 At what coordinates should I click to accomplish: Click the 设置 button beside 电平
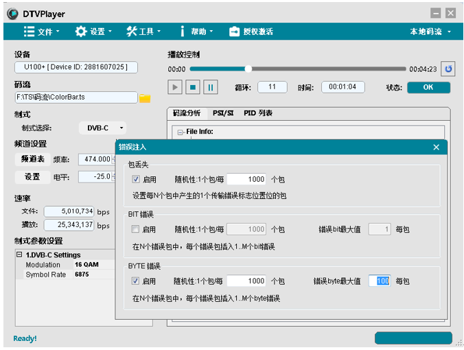tap(32, 177)
